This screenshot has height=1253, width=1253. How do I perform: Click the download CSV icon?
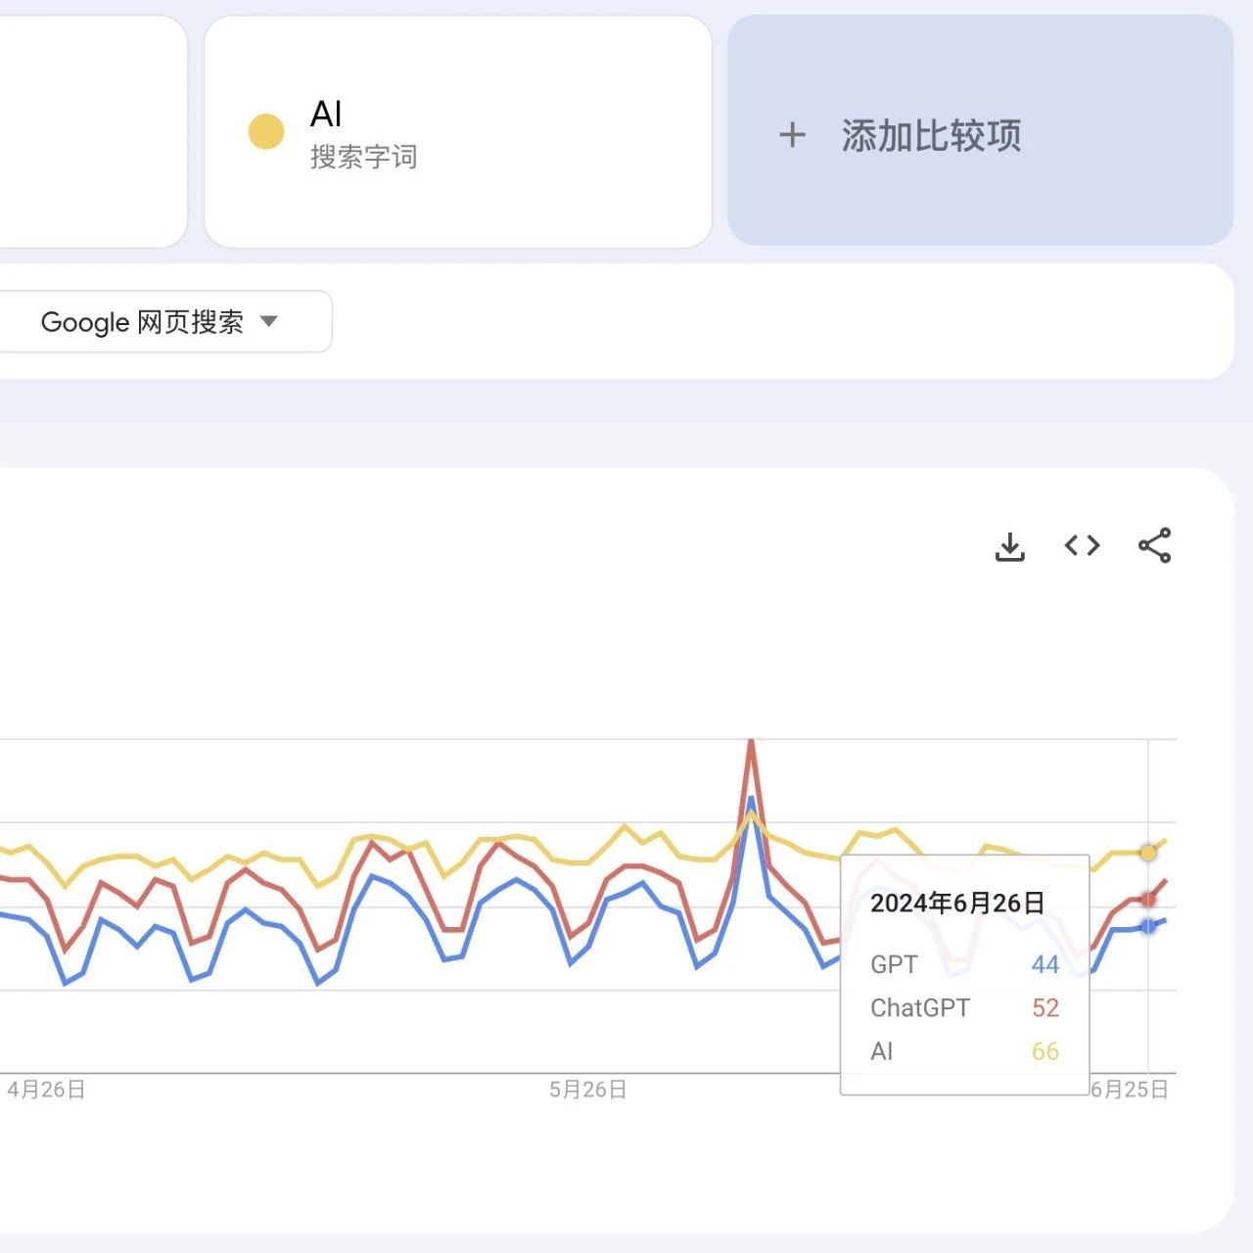coord(1009,546)
